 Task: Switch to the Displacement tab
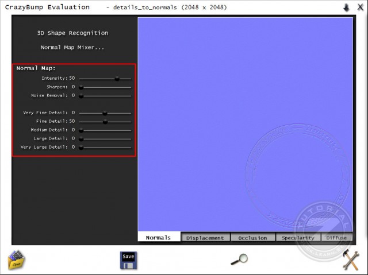click(206, 238)
